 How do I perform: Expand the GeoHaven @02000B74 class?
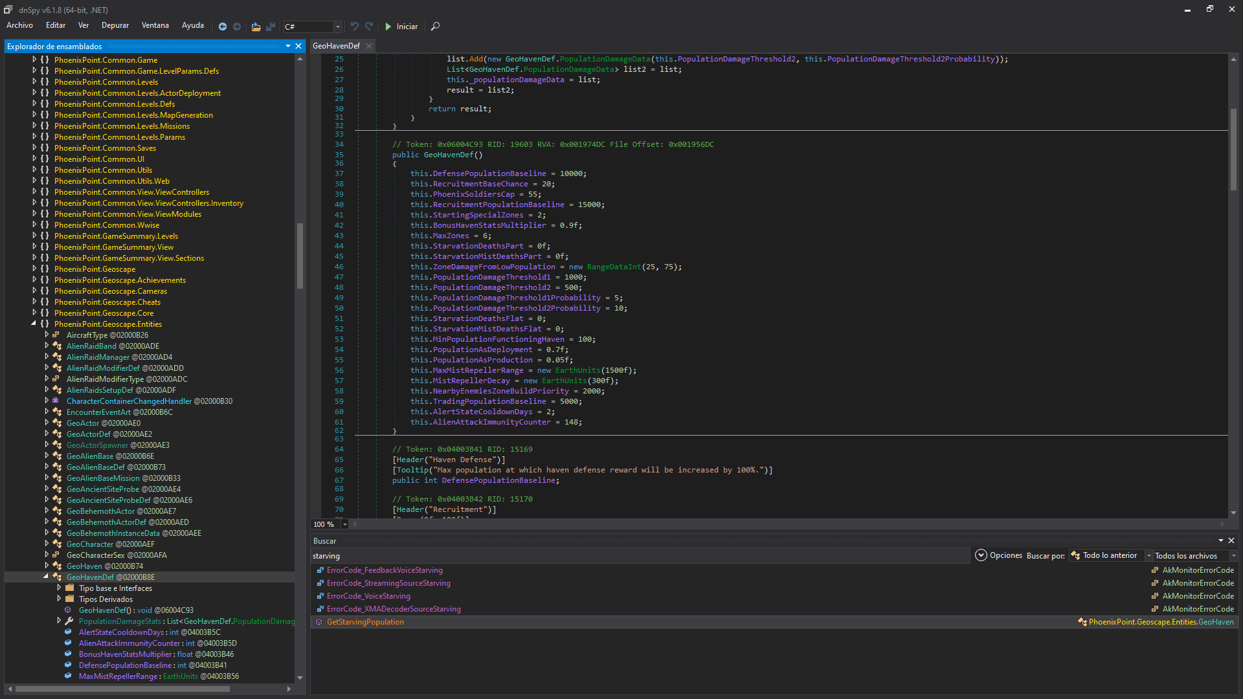(x=47, y=566)
